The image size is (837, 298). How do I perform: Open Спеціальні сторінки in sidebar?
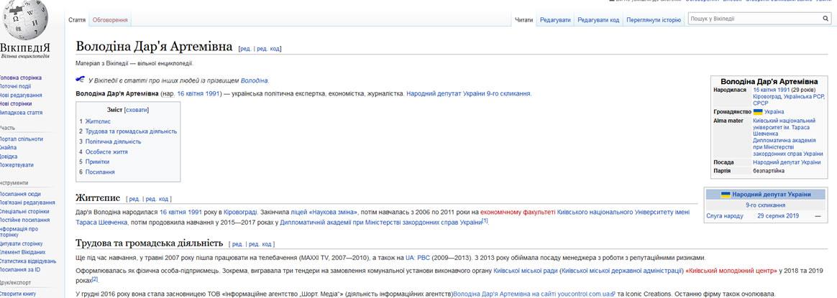(25, 211)
